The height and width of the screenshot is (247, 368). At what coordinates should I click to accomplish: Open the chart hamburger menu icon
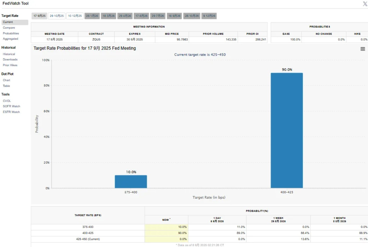[363, 49]
